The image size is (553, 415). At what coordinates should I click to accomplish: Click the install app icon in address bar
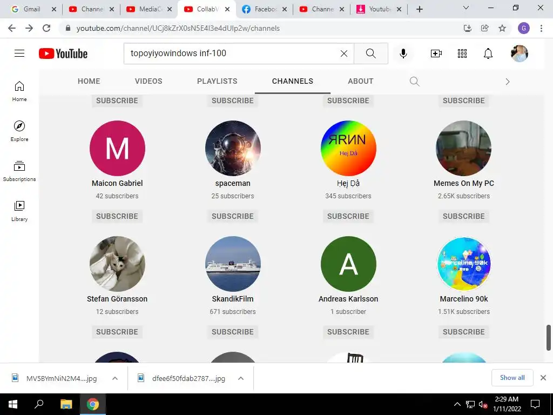(468, 28)
